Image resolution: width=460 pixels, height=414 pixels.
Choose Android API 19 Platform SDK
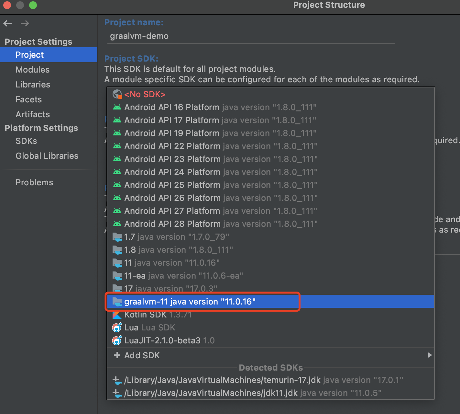(270, 133)
